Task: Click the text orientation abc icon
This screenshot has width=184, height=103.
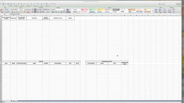Action: click(41, 9)
